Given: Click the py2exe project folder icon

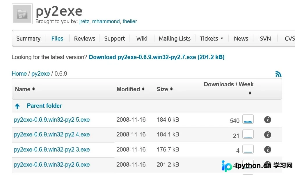Looking at the screenshot, I should click(22, 14).
